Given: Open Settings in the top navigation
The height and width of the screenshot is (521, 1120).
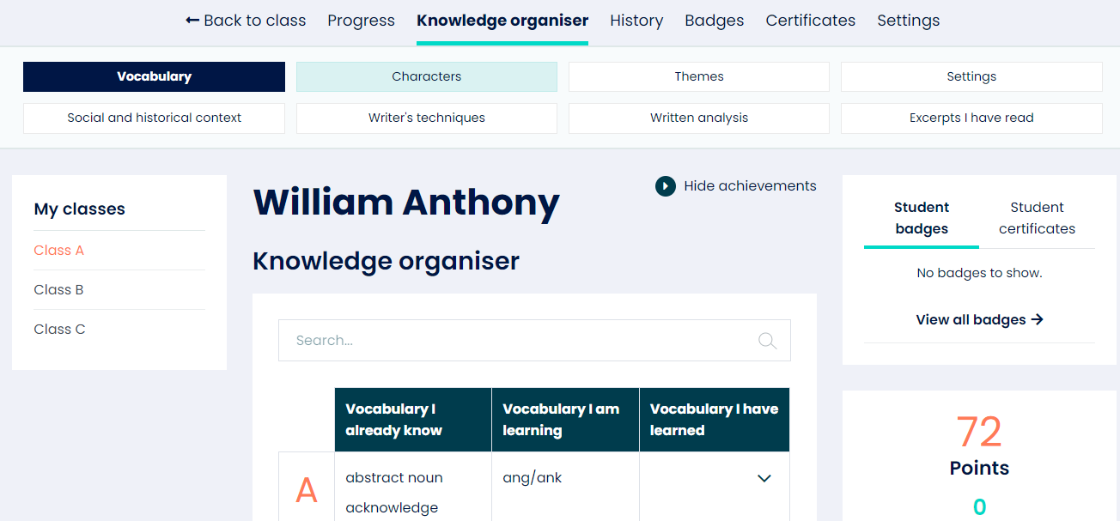Looking at the screenshot, I should point(908,21).
